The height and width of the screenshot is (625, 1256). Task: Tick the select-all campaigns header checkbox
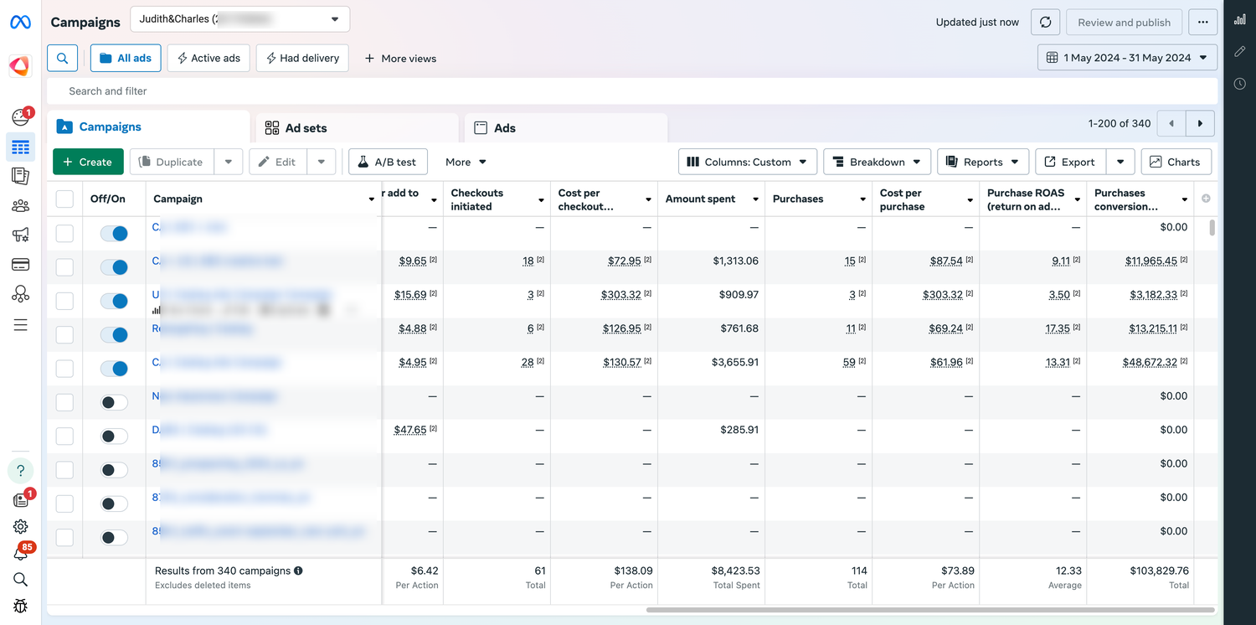point(64,199)
